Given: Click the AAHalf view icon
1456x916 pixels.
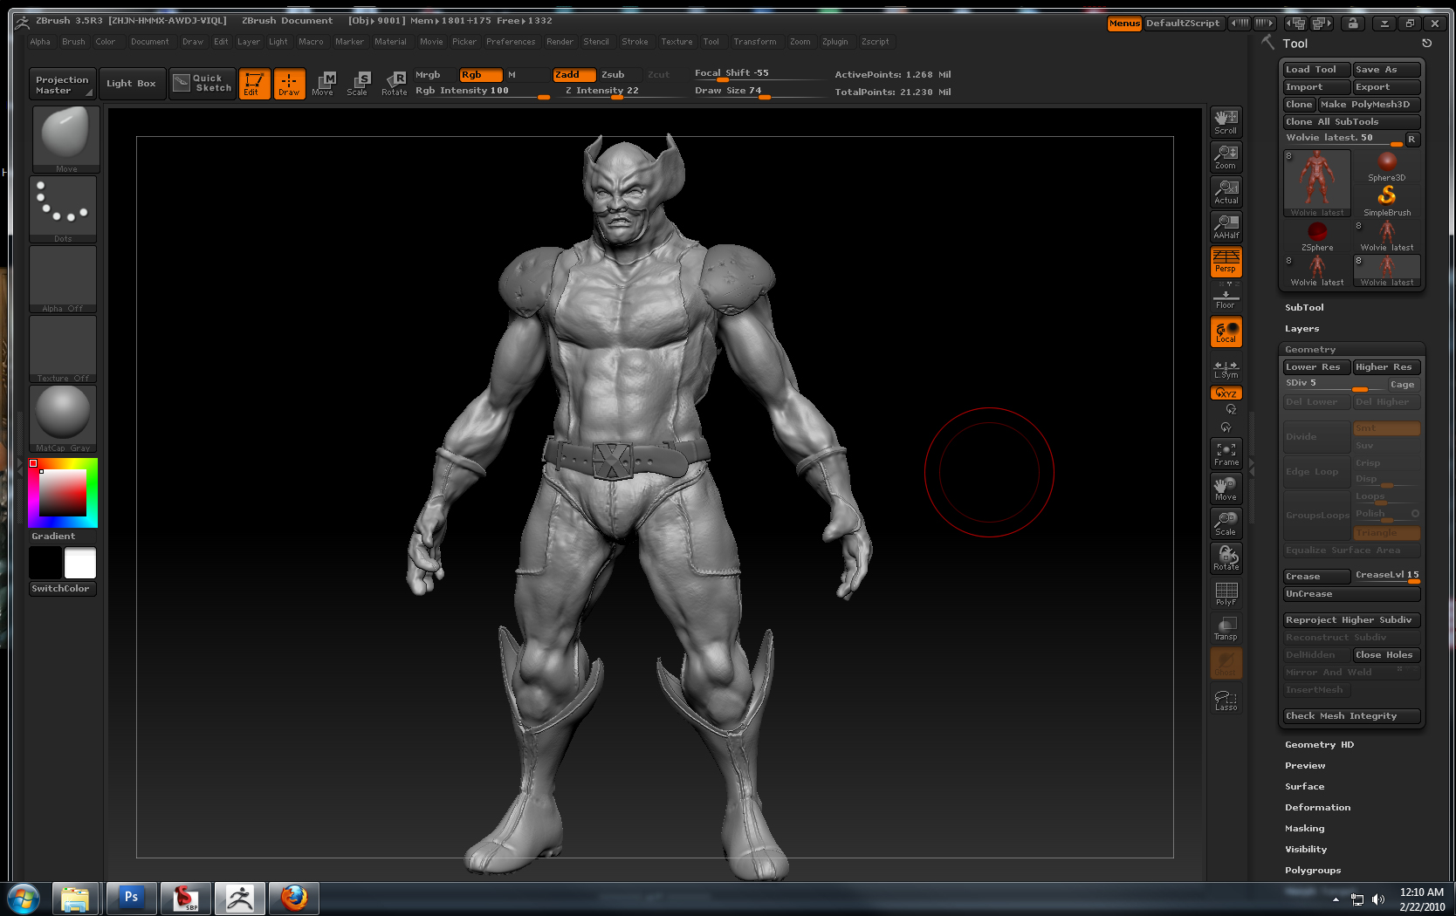Looking at the screenshot, I should 1226,227.
